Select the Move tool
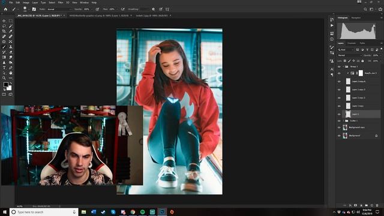The width and height of the screenshot is (384, 216). [4, 21]
